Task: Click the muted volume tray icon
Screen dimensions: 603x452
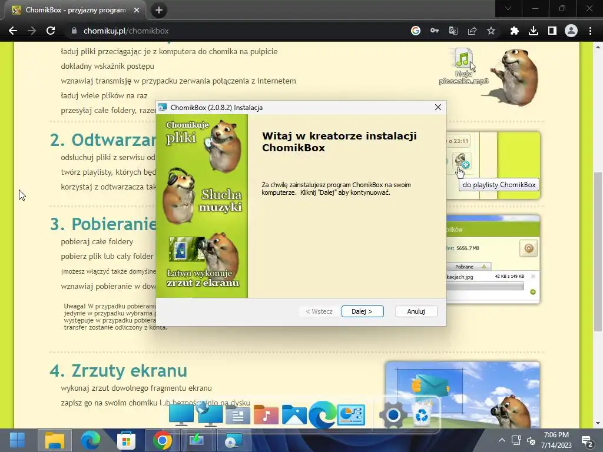Action: pyautogui.click(x=531, y=440)
